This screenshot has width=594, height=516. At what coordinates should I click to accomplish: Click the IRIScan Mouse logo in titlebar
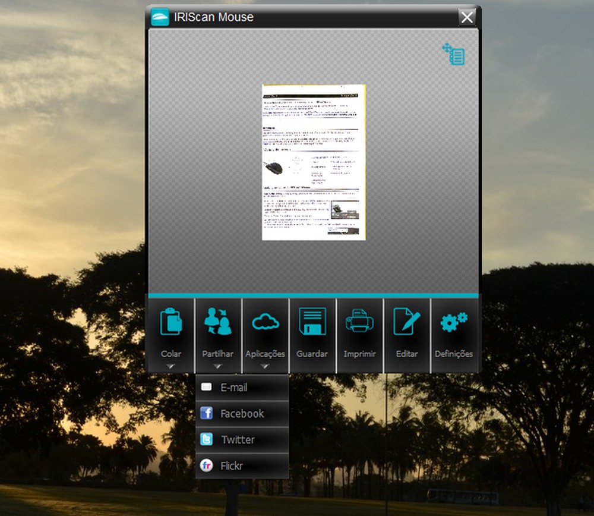(157, 17)
